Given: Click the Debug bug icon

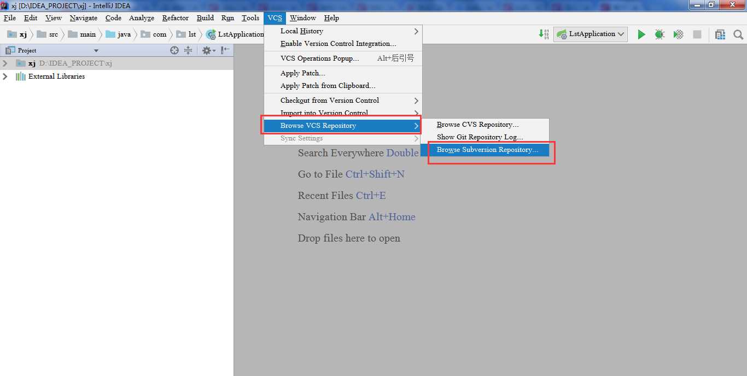Looking at the screenshot, I should pos(660,34).
